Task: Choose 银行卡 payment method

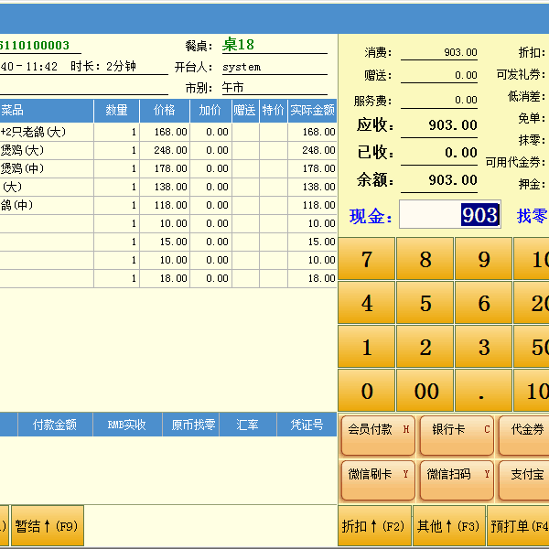Action: [457, 436]
